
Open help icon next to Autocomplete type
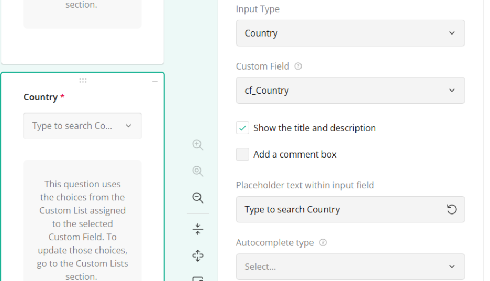point(323,243)
